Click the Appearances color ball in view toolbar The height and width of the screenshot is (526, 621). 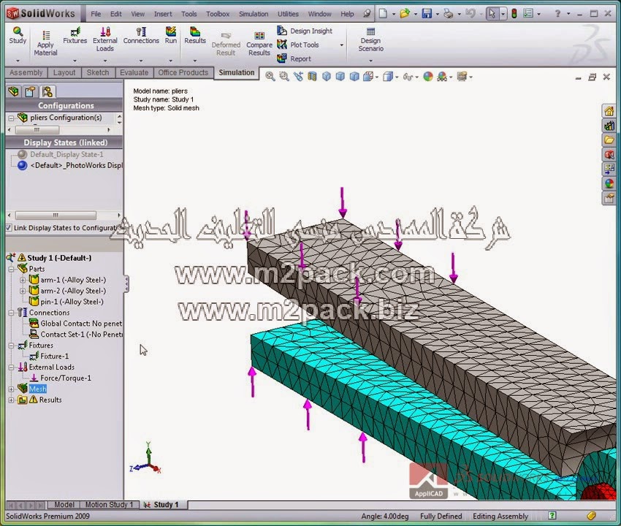click(427, 77)
